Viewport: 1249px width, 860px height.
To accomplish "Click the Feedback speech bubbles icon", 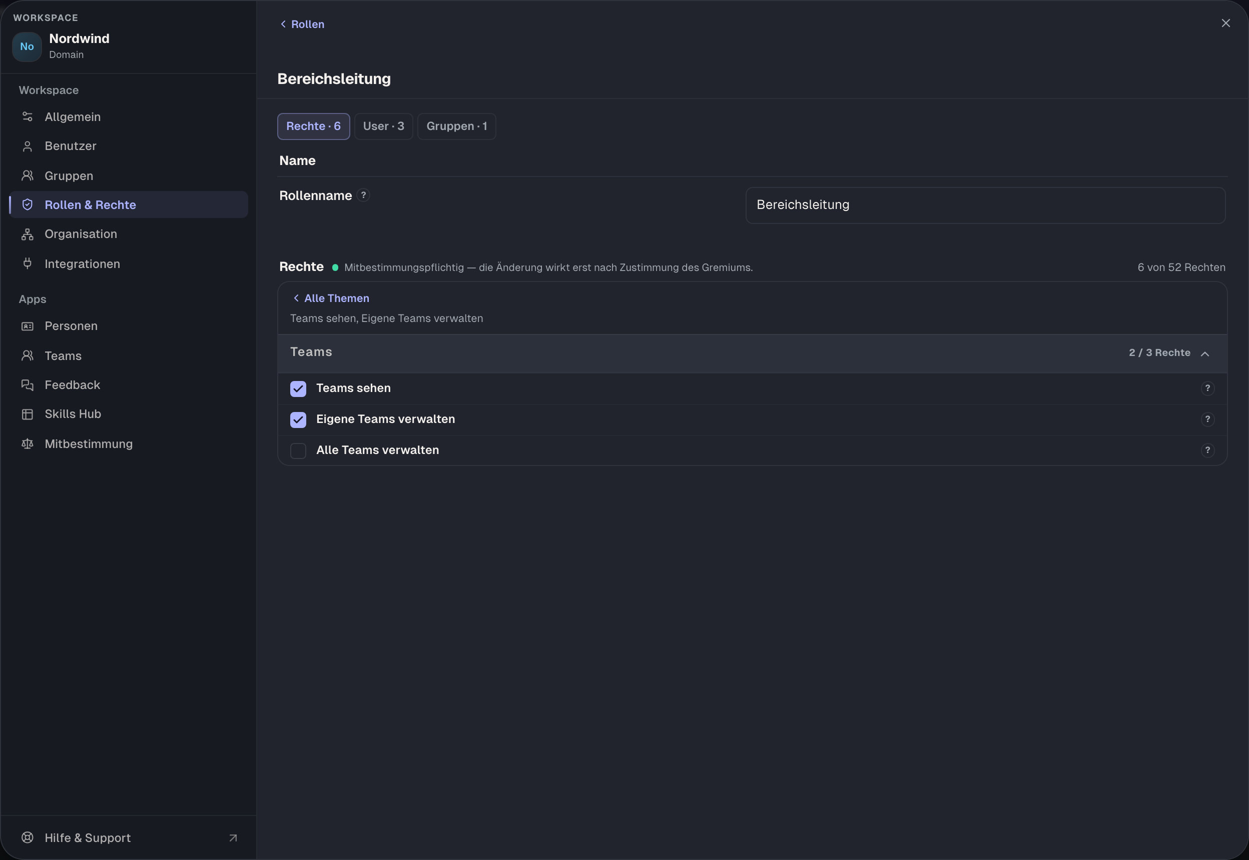I will (x=28, y=384).
